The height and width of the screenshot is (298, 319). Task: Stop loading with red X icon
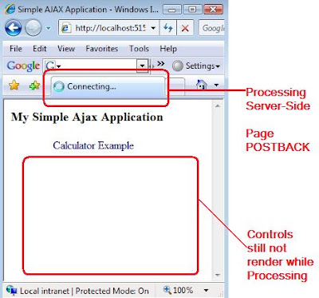185,28
